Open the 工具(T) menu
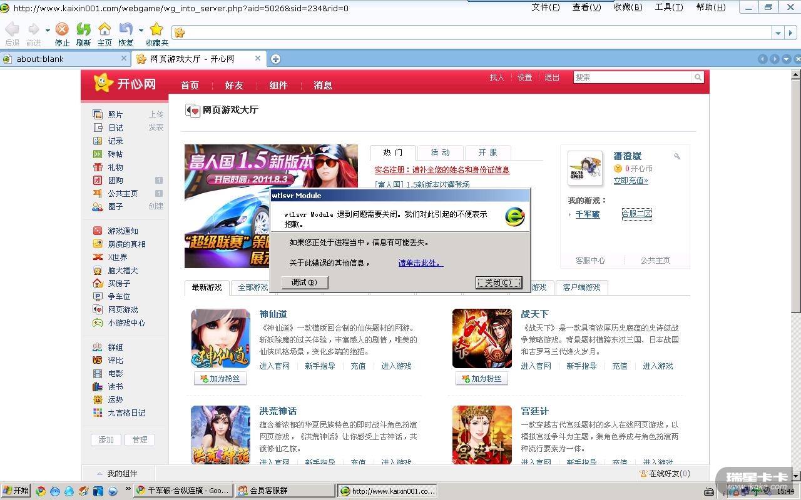Viewport: 801px width, 500px height. coord(669,7)
